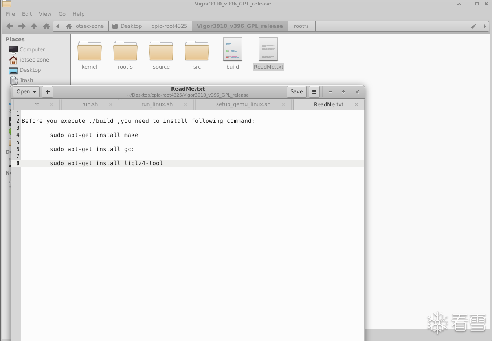492x341 pixels.
Task: Click path bar left scroll arrow
Action: [x=58, y=26]
